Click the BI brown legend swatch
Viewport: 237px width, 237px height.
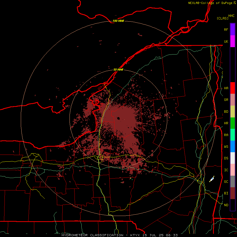pos(233,193)
